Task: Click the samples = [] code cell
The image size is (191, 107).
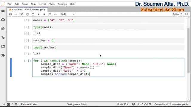Action: pos(108,40)
